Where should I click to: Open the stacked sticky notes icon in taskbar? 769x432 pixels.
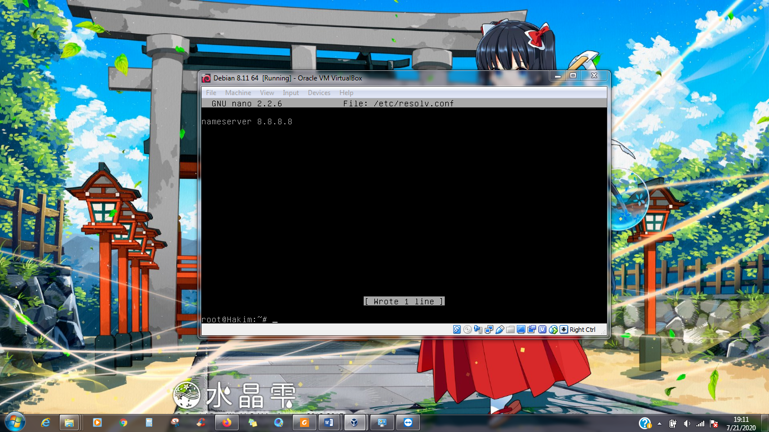click(252, 422)
